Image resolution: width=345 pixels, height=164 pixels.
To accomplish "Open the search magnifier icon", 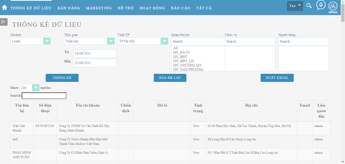I will (x=309, y=6).
